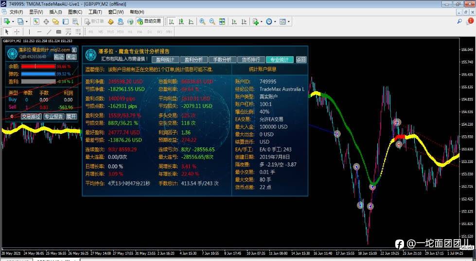Image resolution: width=476 pixels, height=261 pixels.
Task: Switch chart to line chart mode
Action: click(191, 21)
